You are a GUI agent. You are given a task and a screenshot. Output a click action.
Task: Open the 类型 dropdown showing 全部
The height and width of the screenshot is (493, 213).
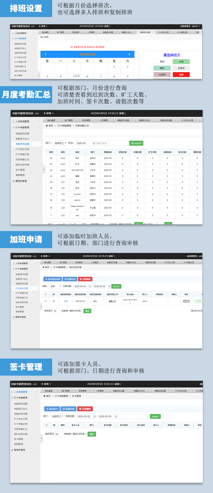tap(56, 286)
